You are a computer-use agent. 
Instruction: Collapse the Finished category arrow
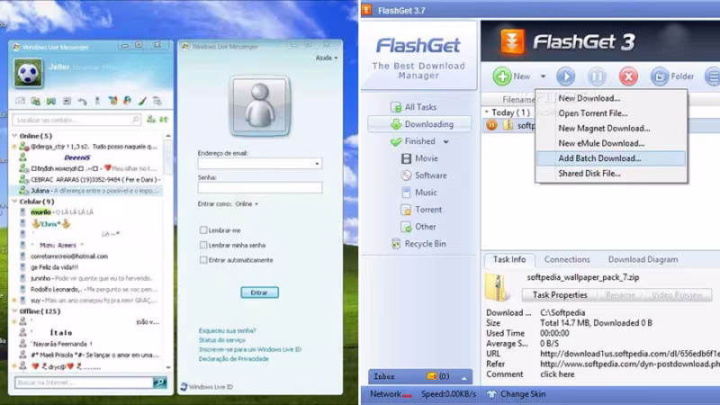(x=445, y=142)
